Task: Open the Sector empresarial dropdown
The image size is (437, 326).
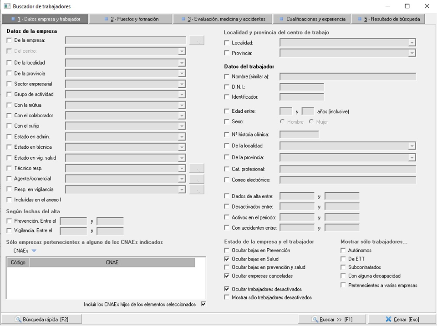Action: (182, 84)
